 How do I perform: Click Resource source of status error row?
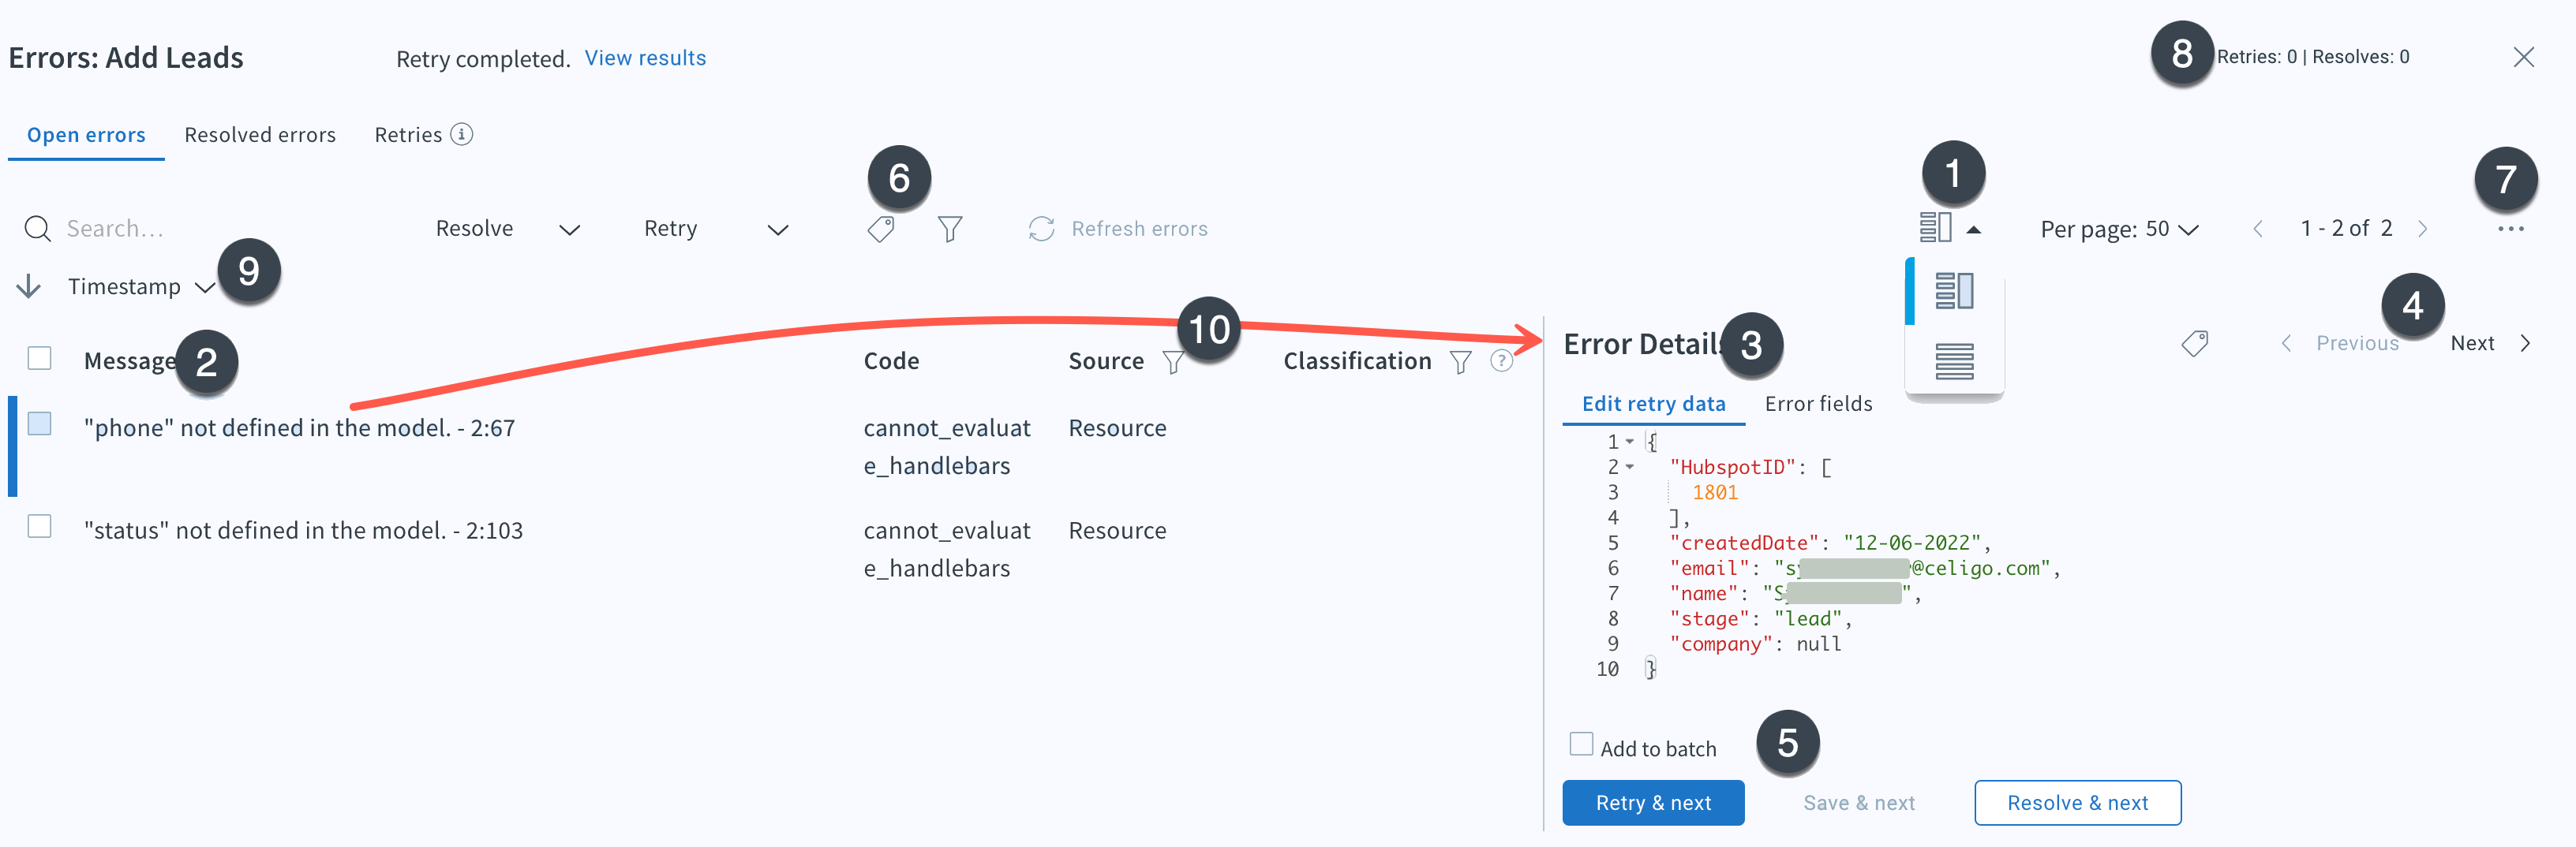point(1117,531)
